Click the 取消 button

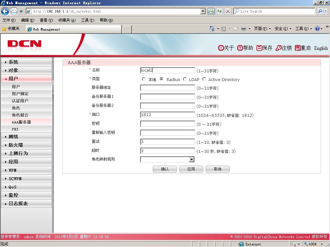218,169
